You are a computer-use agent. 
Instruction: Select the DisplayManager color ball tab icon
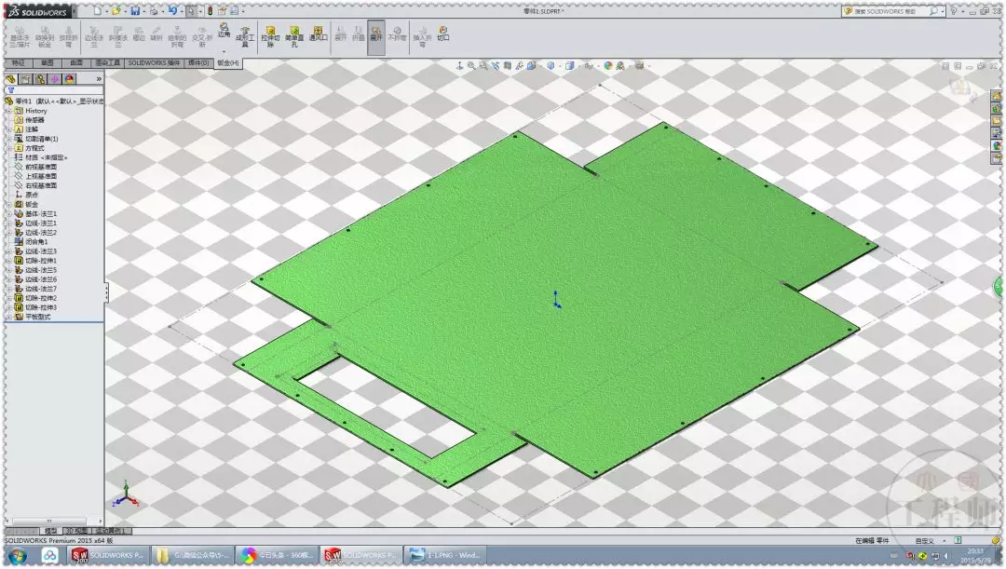click(x=70, y=79)
